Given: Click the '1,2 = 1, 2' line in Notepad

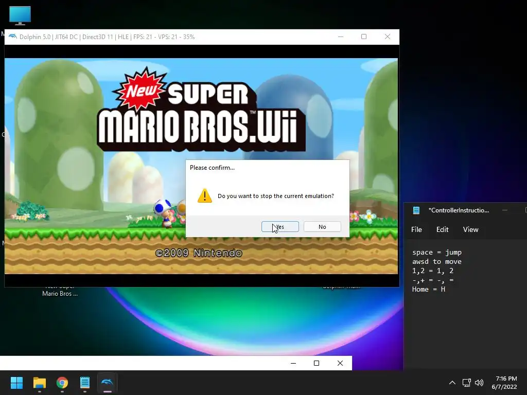Looking at the screenshot, I should click(x=433, y=271).
